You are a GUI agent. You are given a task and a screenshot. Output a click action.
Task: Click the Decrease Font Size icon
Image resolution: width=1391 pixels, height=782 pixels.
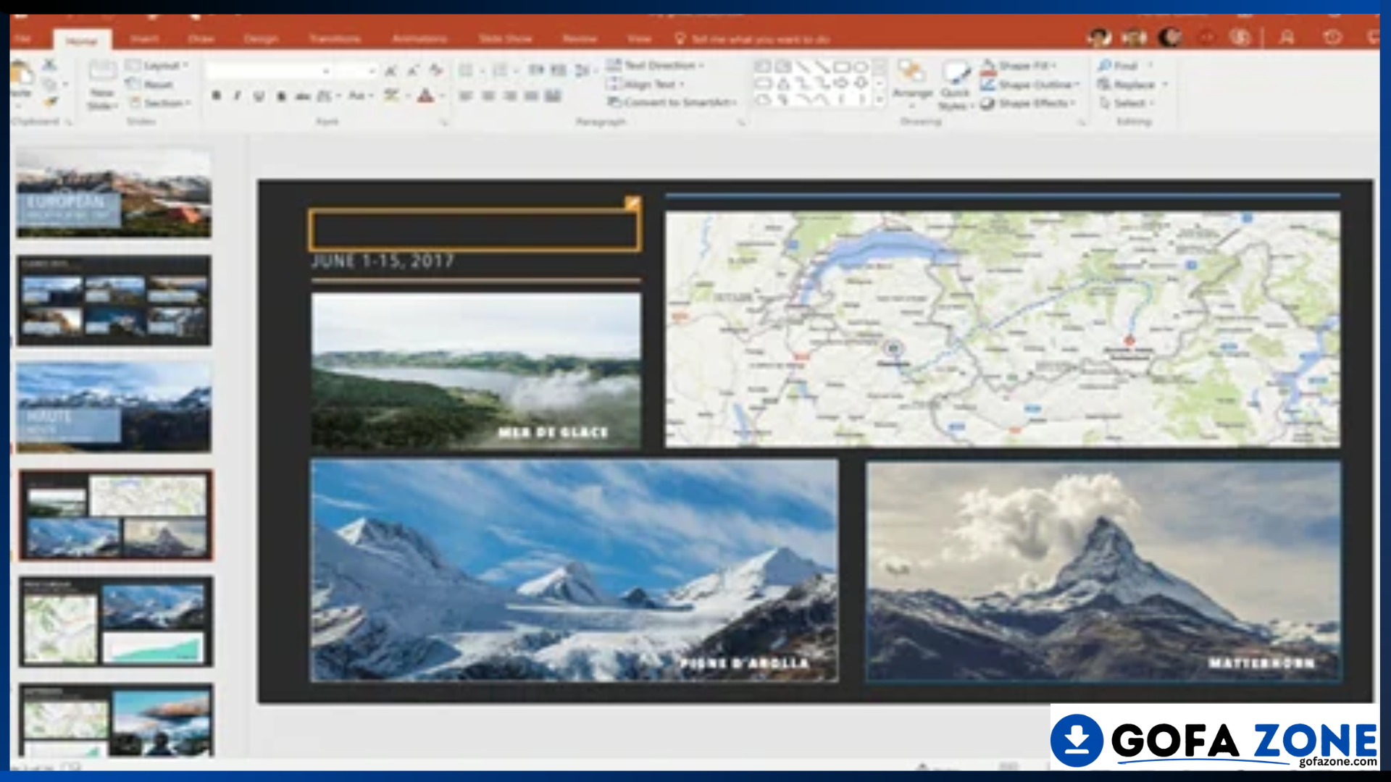tap(413, 70)
